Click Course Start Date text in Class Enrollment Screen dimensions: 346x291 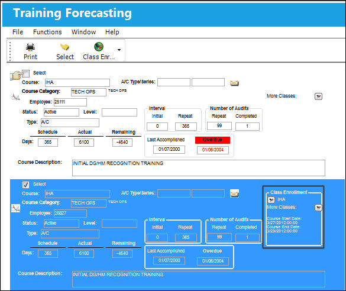[284, 219]
